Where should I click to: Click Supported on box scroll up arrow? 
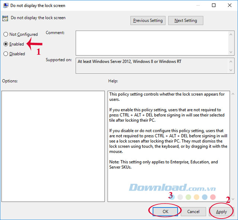tap(231, 61)
